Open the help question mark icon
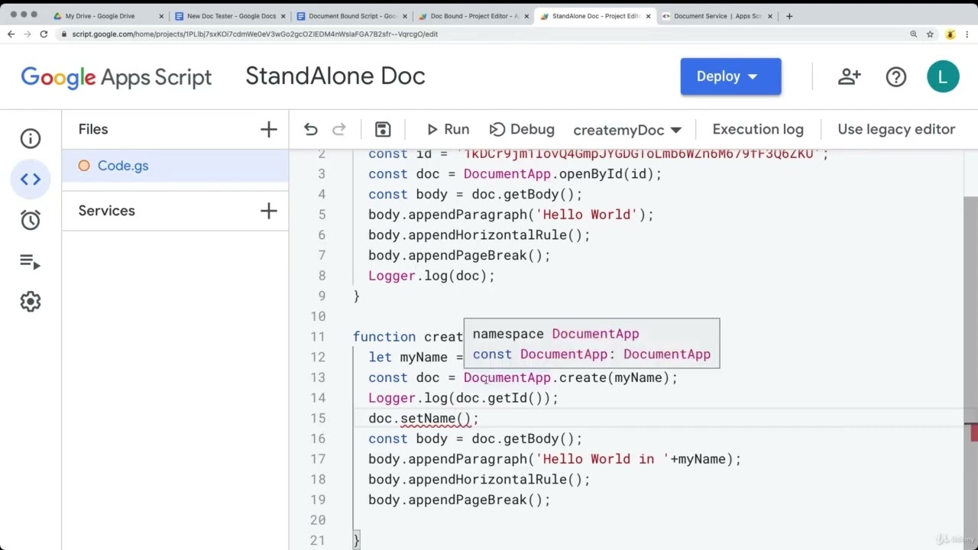This screenshot has width=978, height=550. point(895,76)
